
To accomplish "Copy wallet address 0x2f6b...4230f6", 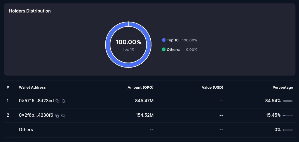I will [57, 116].
